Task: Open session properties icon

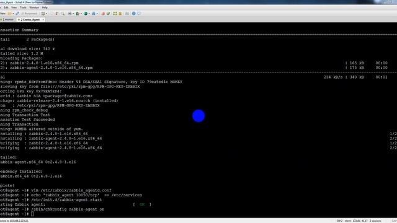Action: 43,14
